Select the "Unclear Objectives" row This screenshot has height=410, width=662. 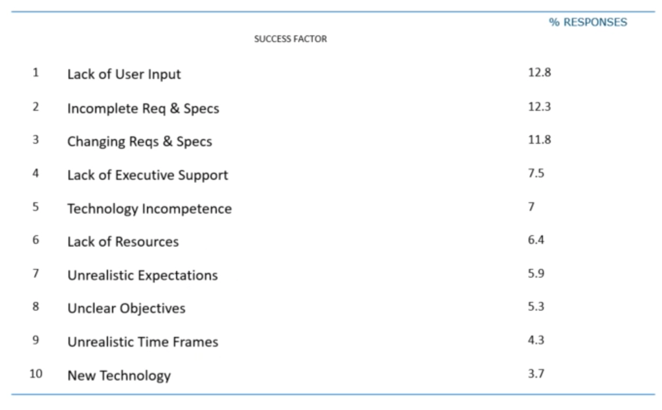[x=126, y=308]
